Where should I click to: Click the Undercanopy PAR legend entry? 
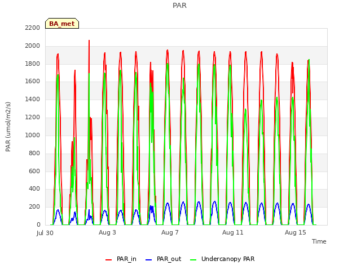[222, 259]
